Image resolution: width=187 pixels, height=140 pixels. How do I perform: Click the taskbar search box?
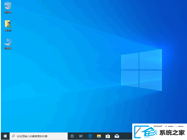tap(39, 136)
